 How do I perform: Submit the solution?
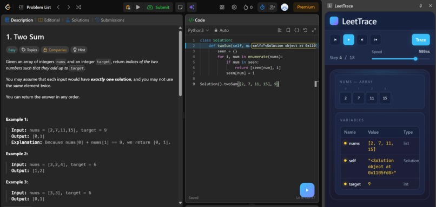pos(158,8)
